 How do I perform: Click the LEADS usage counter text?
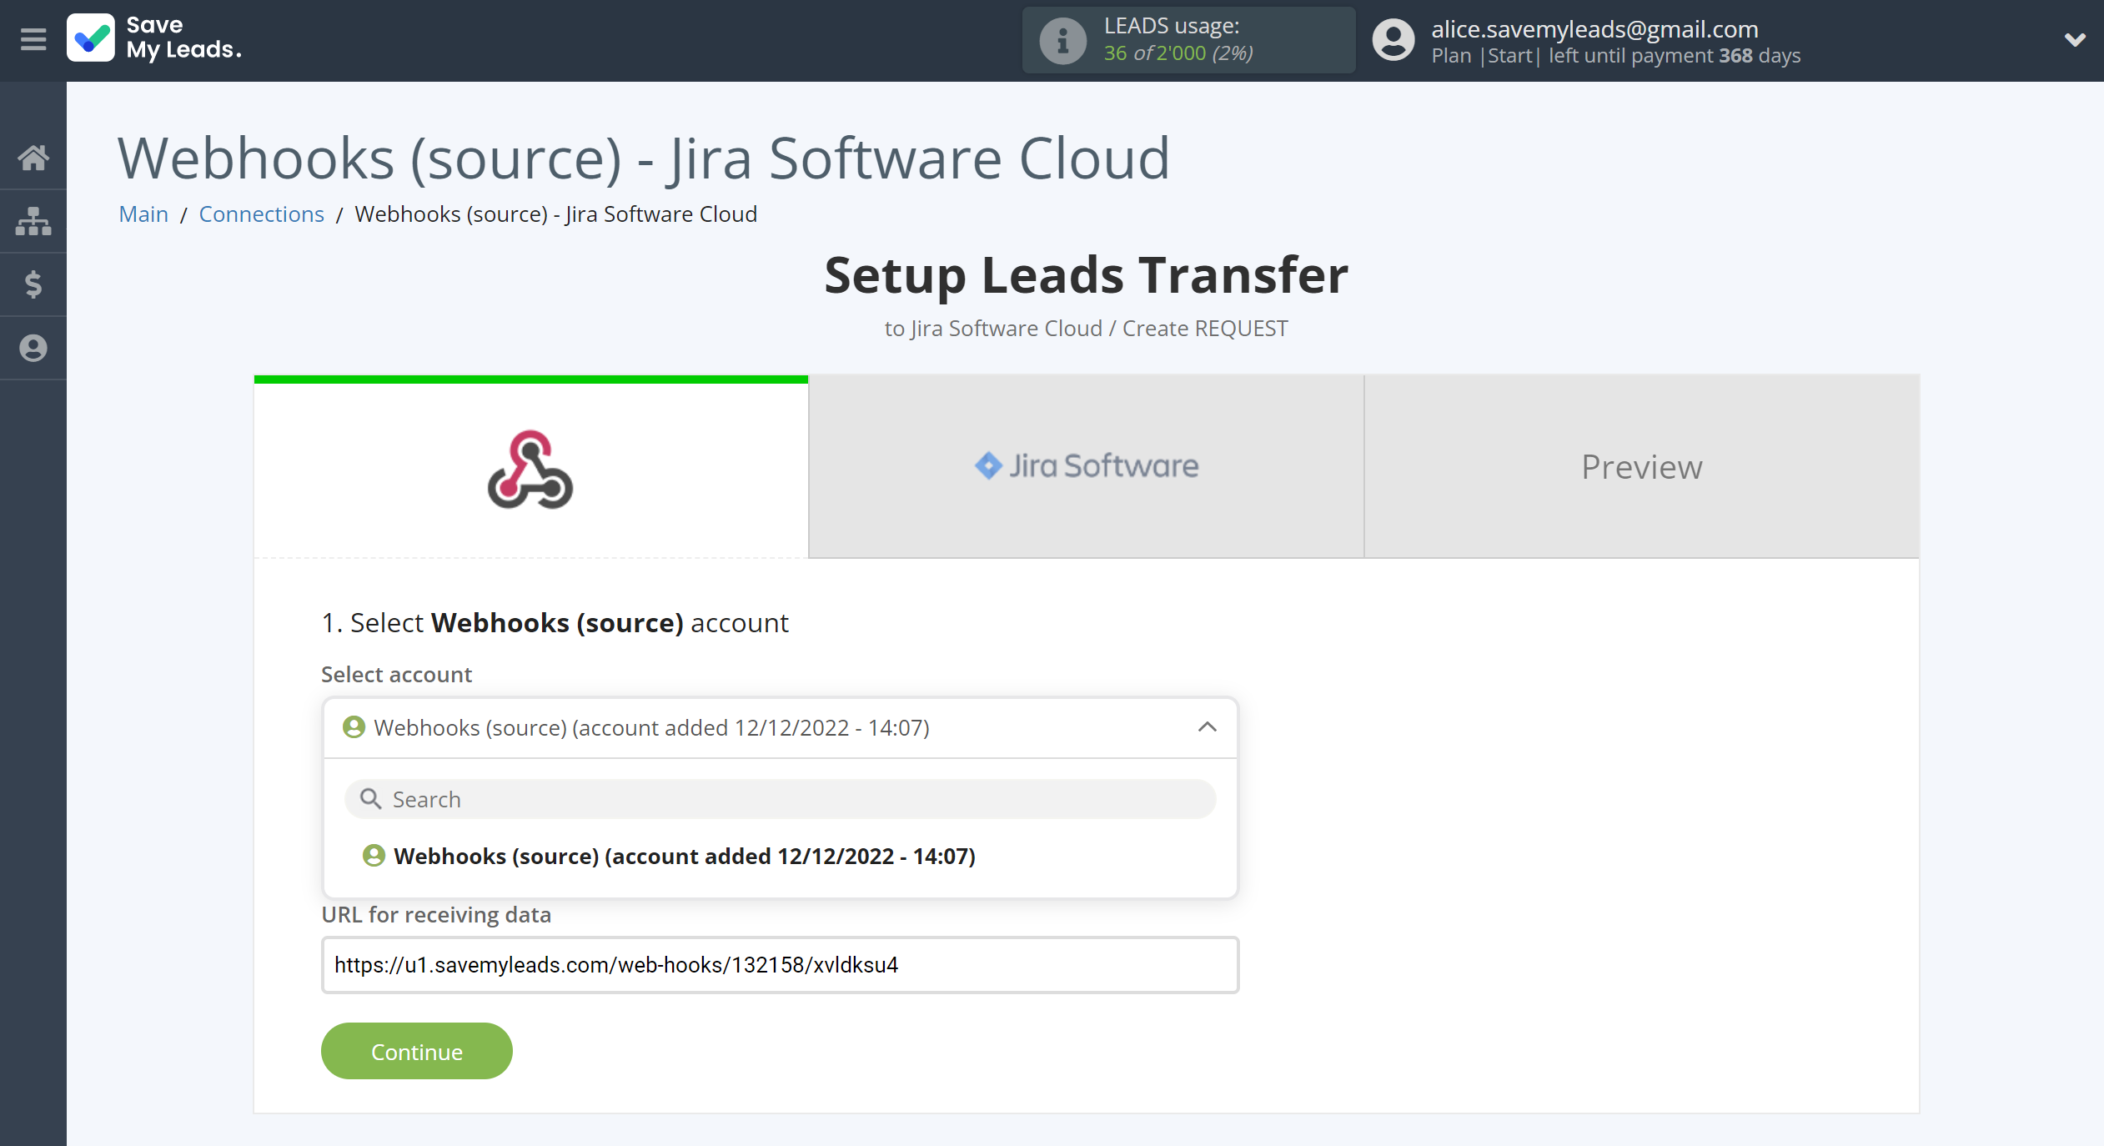coord(1178,53)
